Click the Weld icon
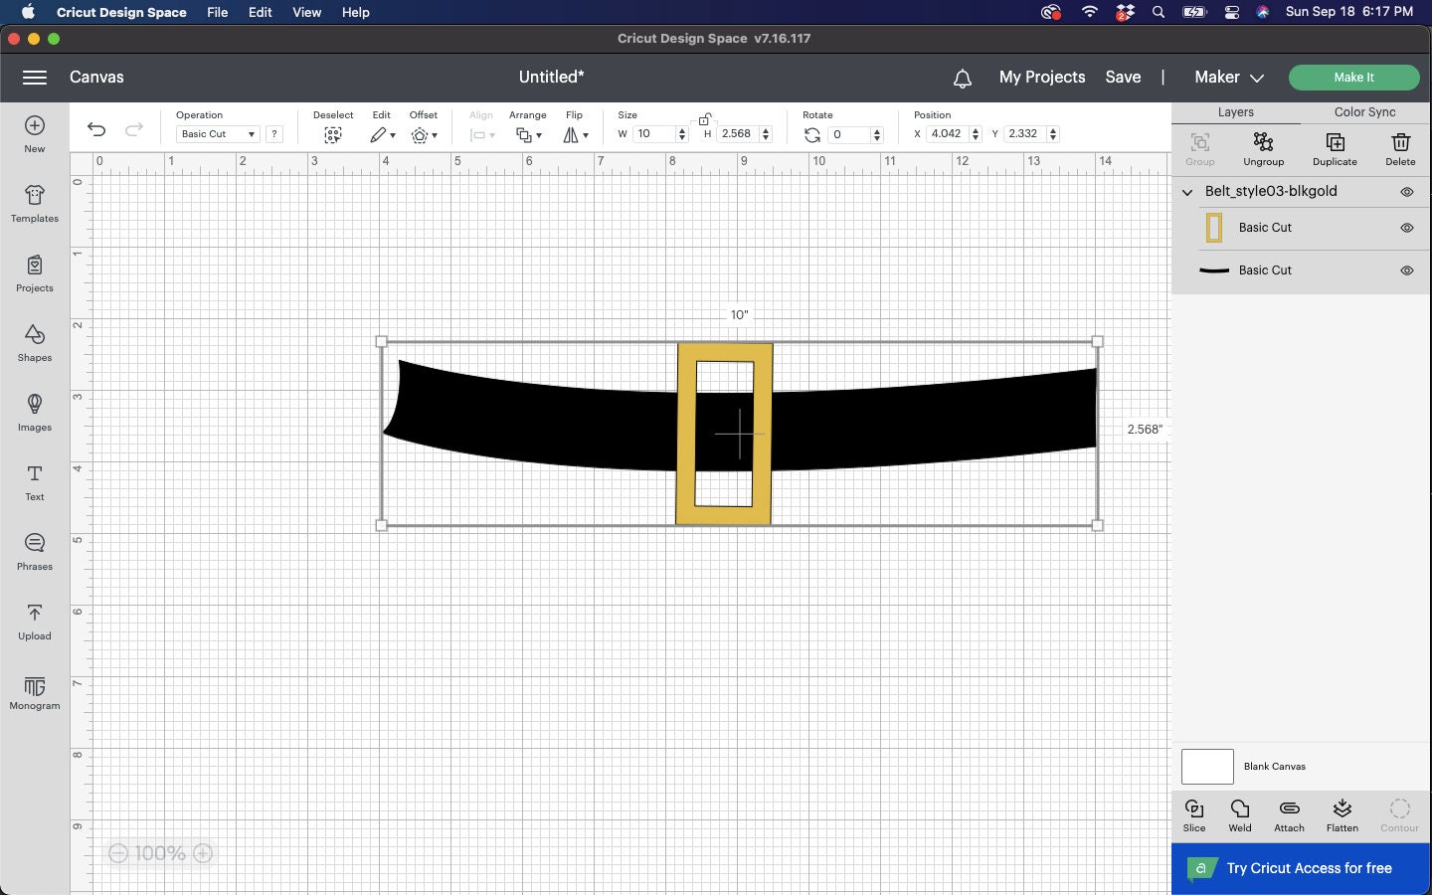This screenshot has width=1432, height=895. (1239, 815)
